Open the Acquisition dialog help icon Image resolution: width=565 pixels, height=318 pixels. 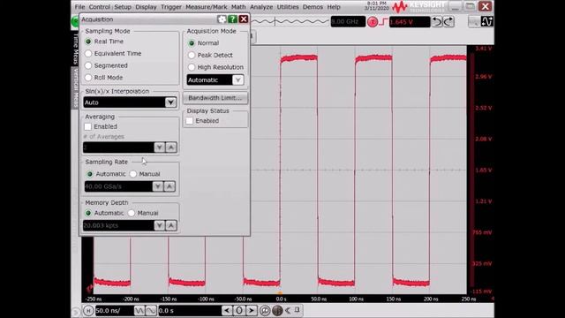232,19
